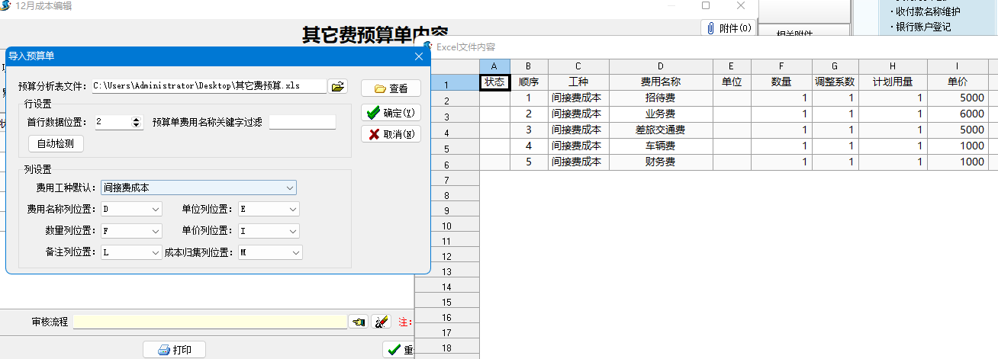Click the 招待费 cell in the grid
Image resolution: width=998 pixels, height=359 pixels.
click(x=660, y=98)
